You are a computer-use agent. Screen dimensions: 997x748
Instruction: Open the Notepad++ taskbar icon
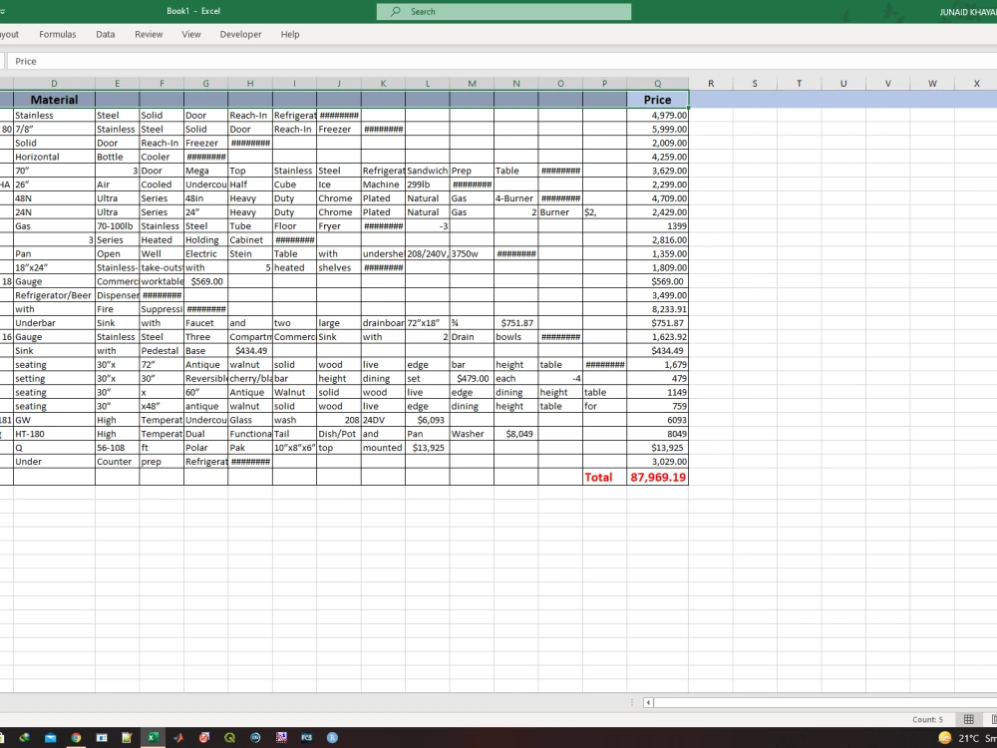coord(128,738)
